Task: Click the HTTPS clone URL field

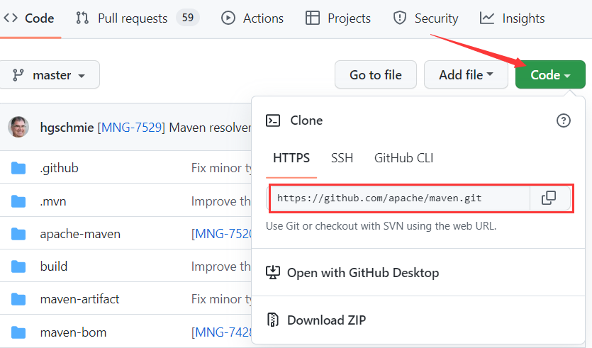Action: (x=398, y=198)
